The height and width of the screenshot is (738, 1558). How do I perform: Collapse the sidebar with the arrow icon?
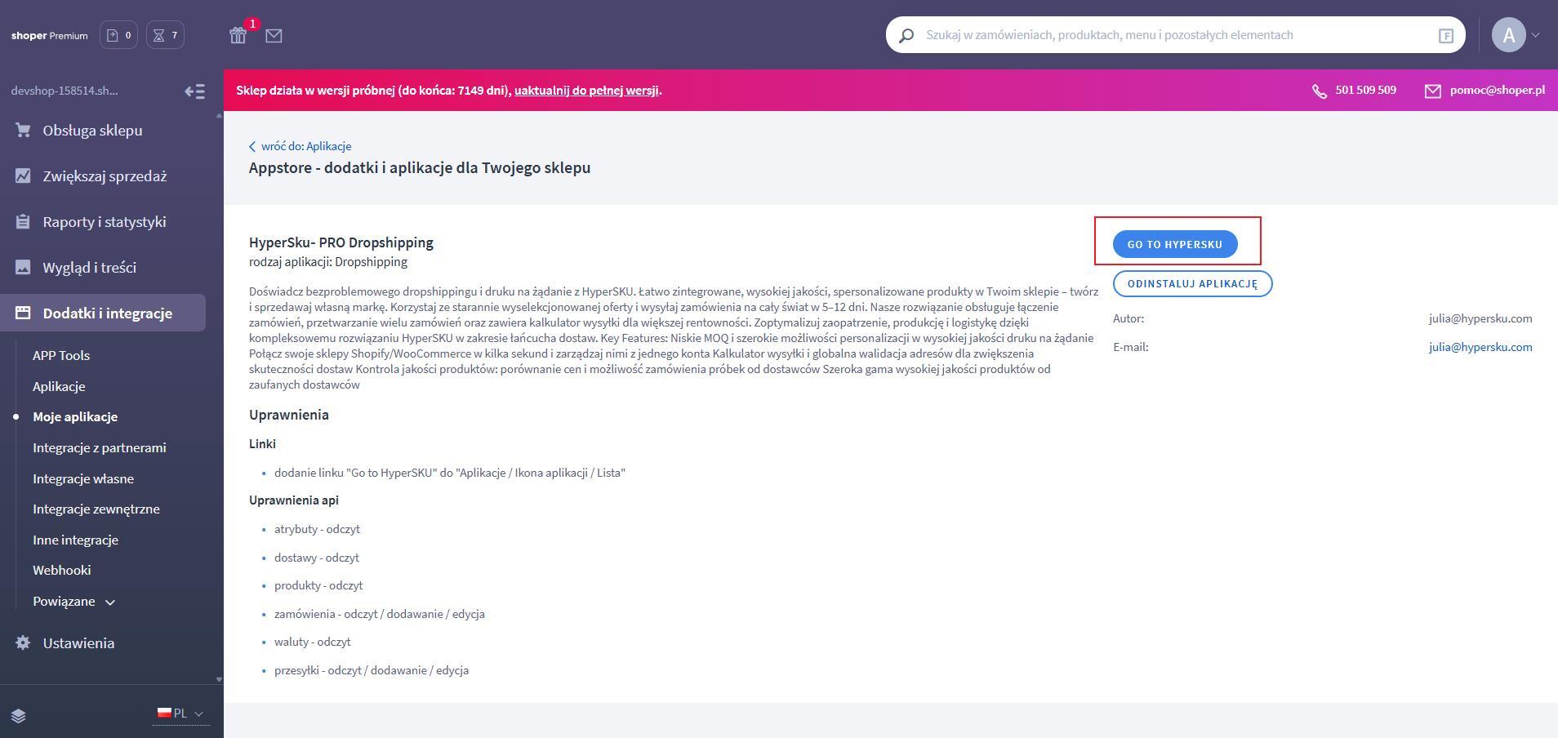tap(194, 91)
